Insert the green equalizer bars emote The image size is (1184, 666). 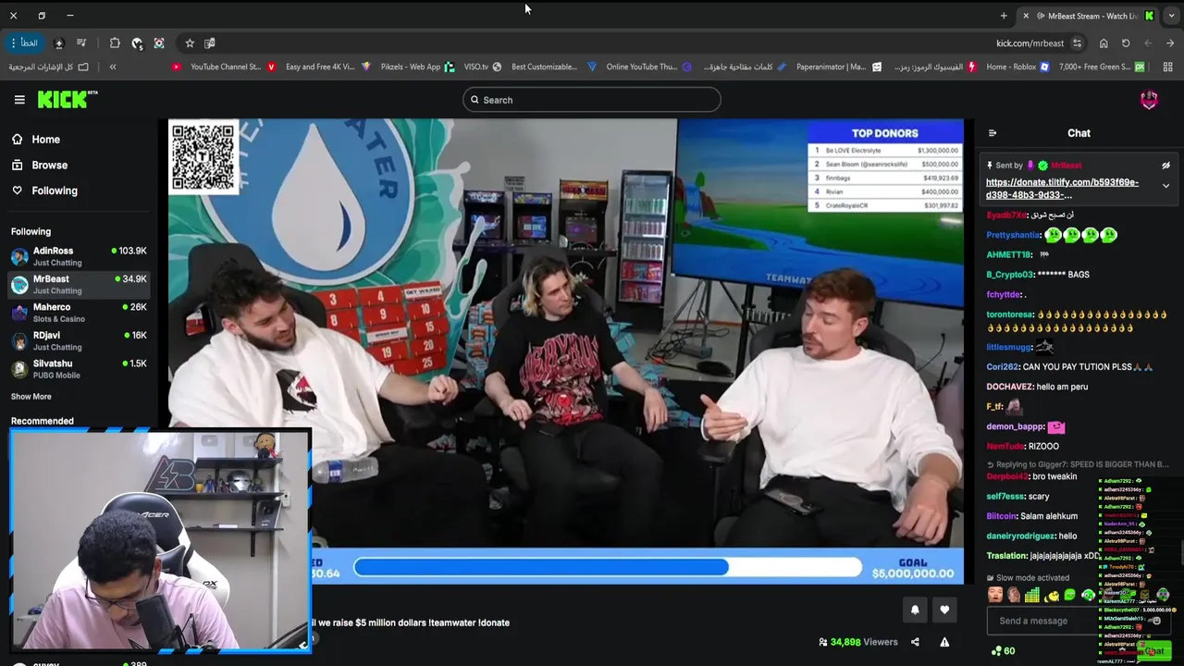tap(1032, 596)
